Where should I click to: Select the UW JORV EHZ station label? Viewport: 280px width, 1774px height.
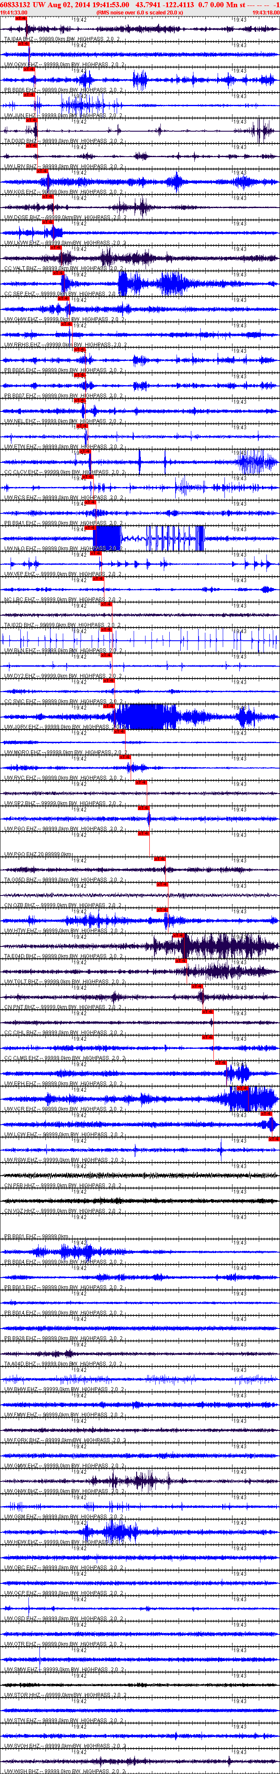pyautogui.click(x=64, y=727)
